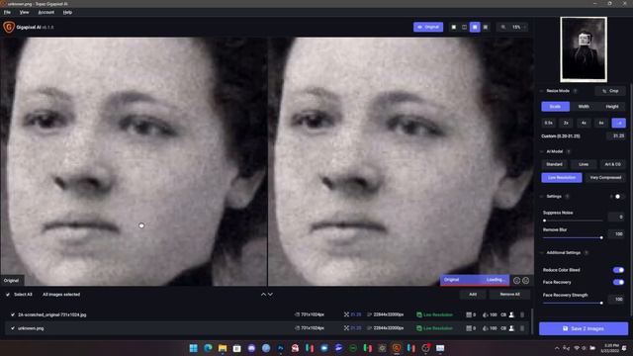Click the delete icon for 2k-scratched_original row

tap(522, 314)
